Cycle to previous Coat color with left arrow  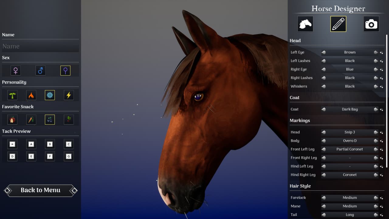click(324, 109)
